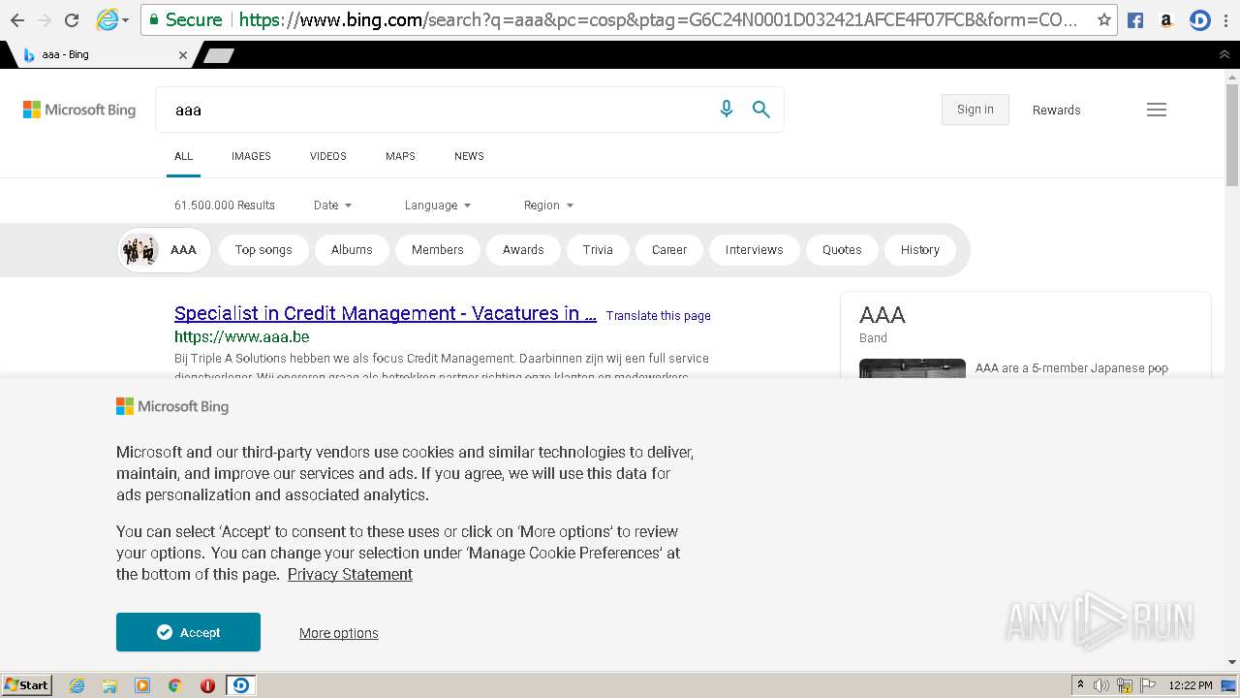Image resolution: width=1240 pixels, height=698 pixels.
Task: Click Translate this page link
Action: point(659,316)
